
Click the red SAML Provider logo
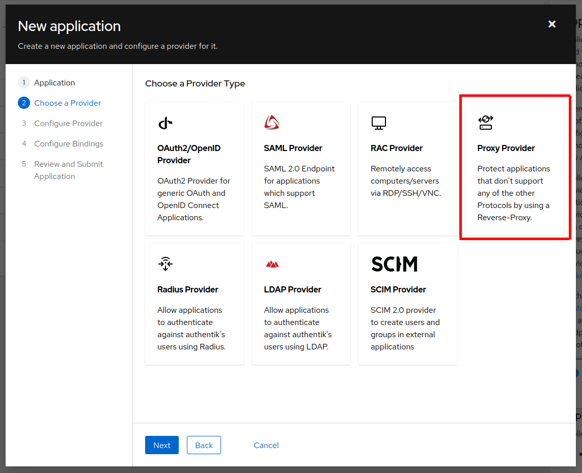coord(272,123)
